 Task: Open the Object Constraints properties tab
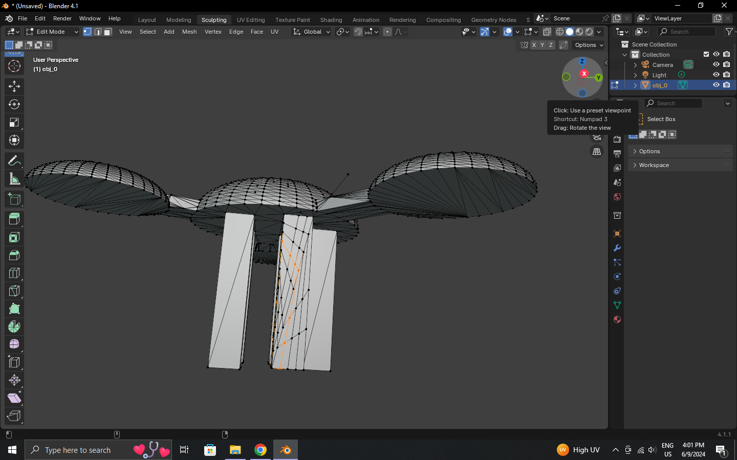(x=617, y=291)
